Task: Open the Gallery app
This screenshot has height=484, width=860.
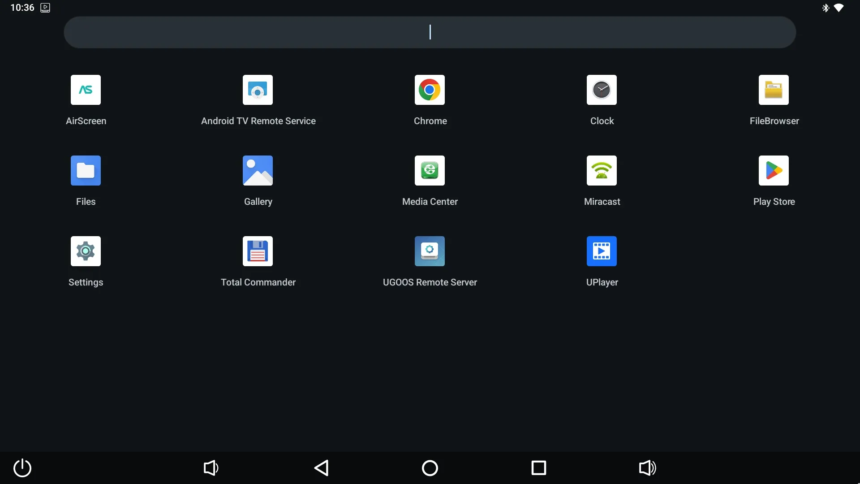Action: point(258,171)
